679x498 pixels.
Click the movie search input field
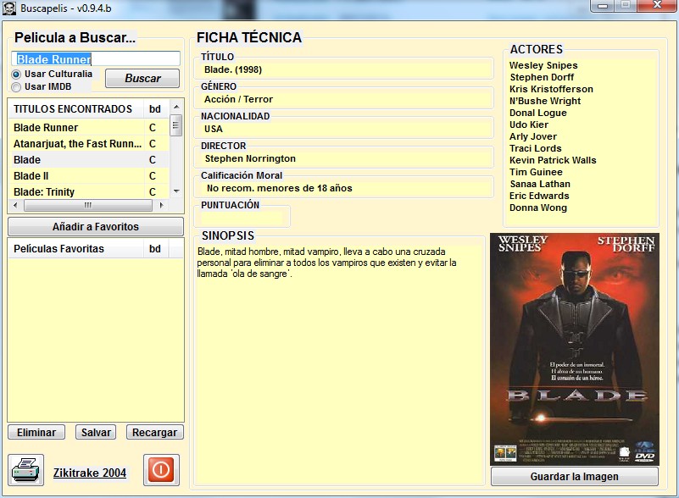[96, 58]
